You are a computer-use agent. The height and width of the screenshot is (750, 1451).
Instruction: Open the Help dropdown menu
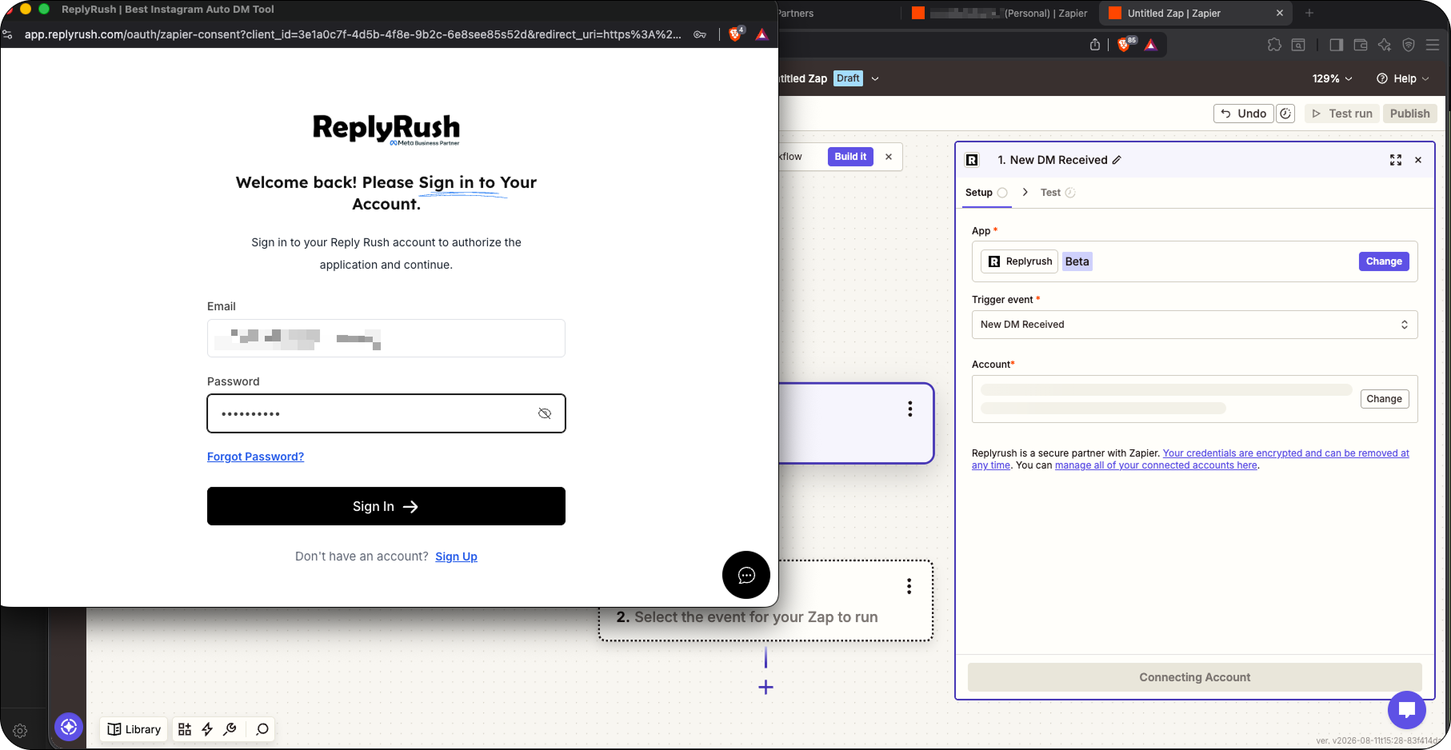click(1402, 78)
